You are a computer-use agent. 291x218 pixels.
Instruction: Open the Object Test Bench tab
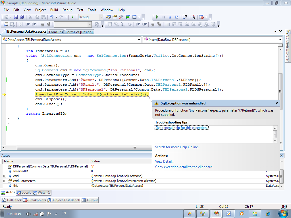coord(64,200)
